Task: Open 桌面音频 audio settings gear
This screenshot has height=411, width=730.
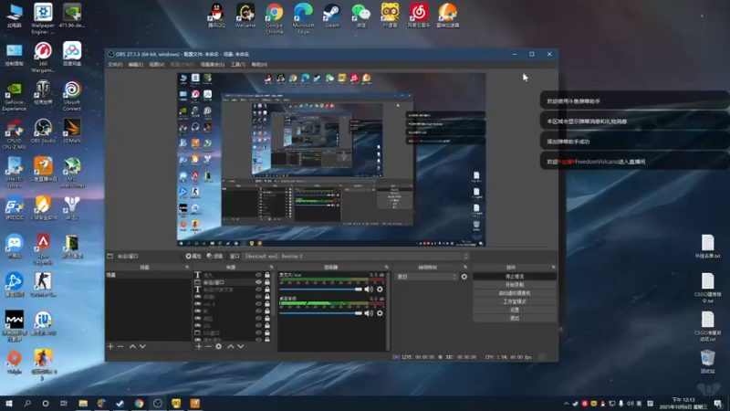Action: [380, 313]
